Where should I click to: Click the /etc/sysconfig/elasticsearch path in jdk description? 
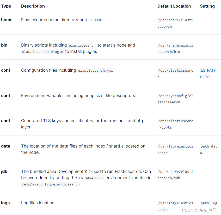pyautogui.click(x=51, y=184)
